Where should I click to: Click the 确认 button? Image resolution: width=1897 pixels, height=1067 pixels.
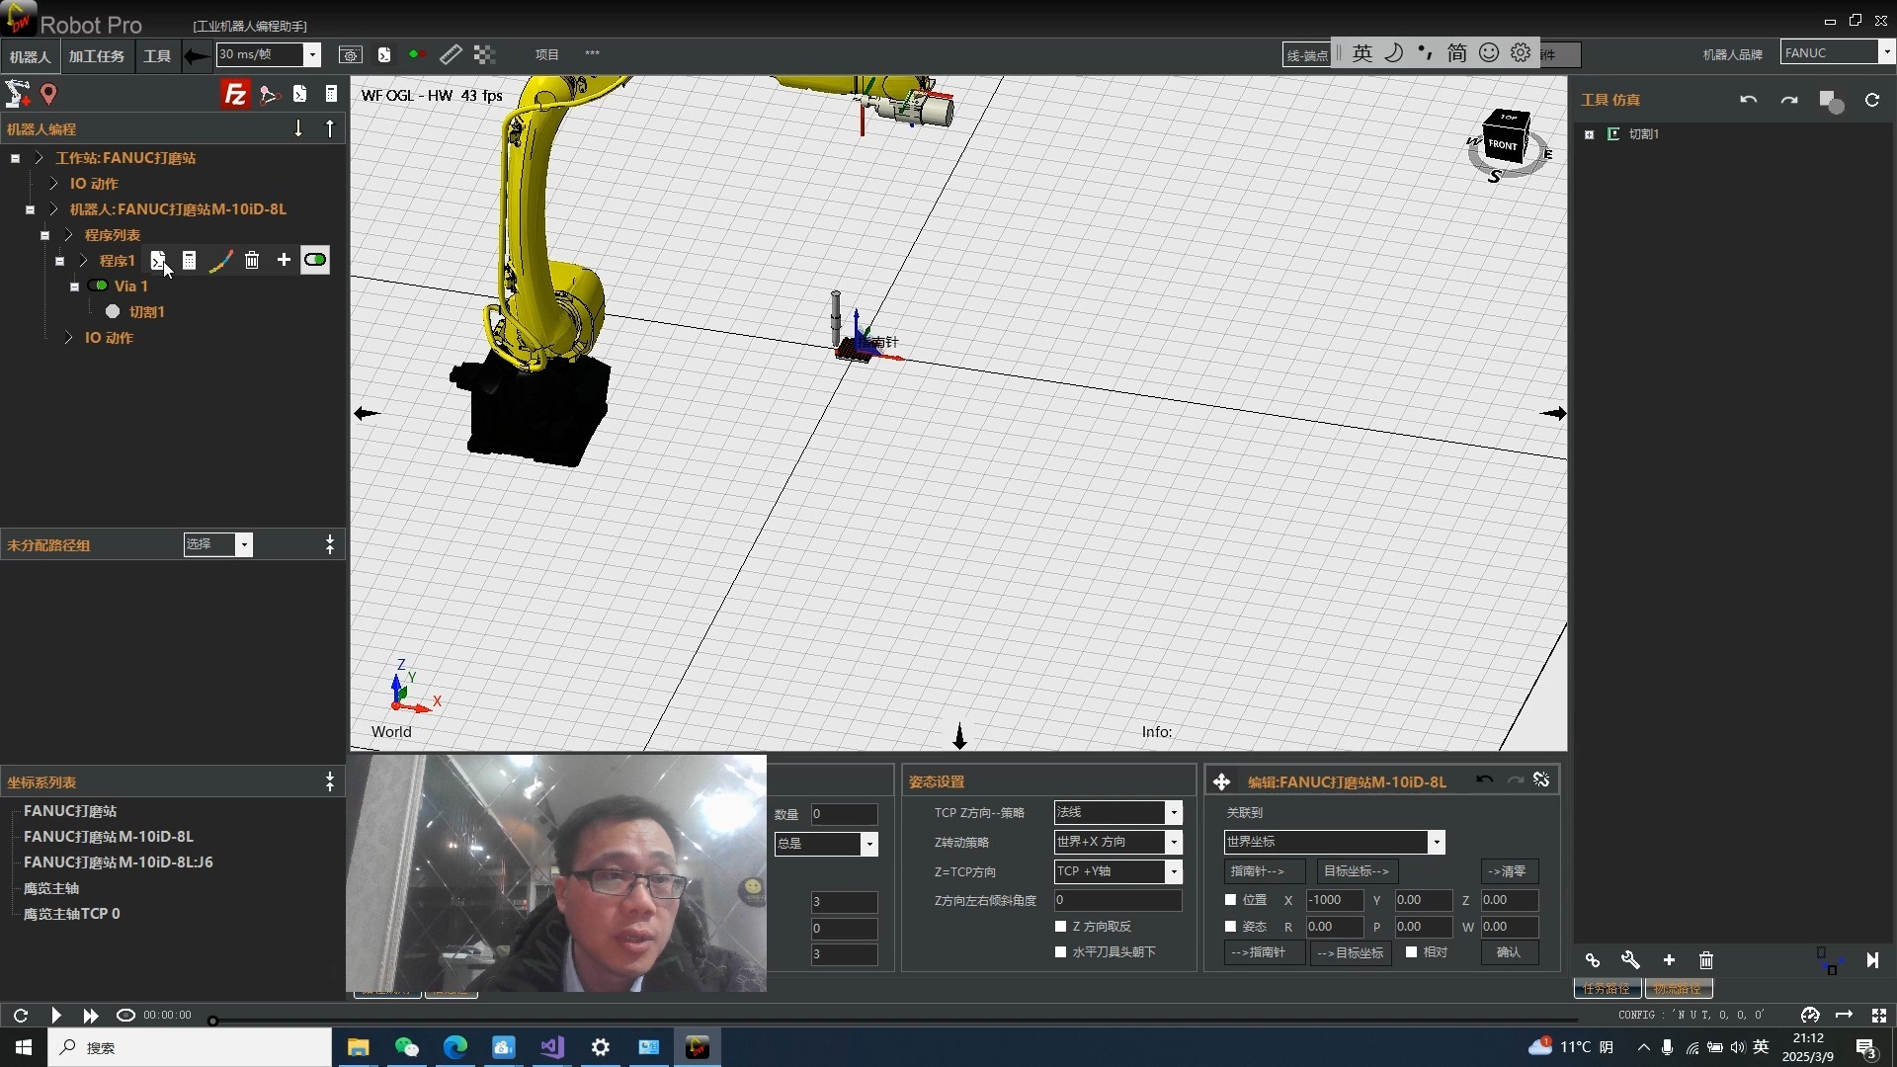coord(1509,952)
